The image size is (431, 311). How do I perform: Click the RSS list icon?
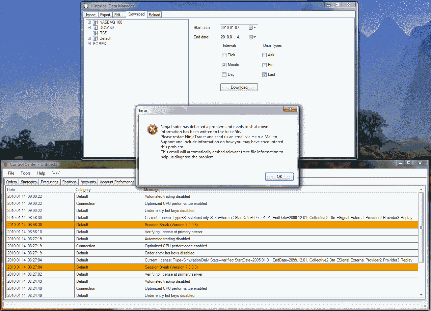95,33
